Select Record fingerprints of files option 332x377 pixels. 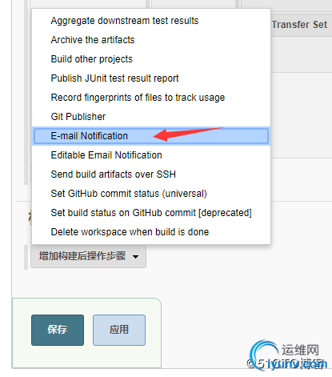(151, 98)
